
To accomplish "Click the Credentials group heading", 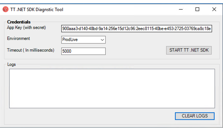I will tap(19, 22).
